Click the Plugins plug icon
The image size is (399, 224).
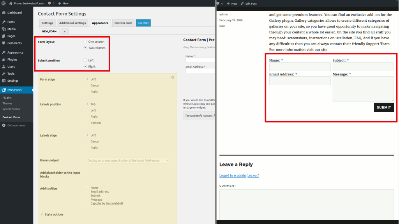click(x=4, y=59)
